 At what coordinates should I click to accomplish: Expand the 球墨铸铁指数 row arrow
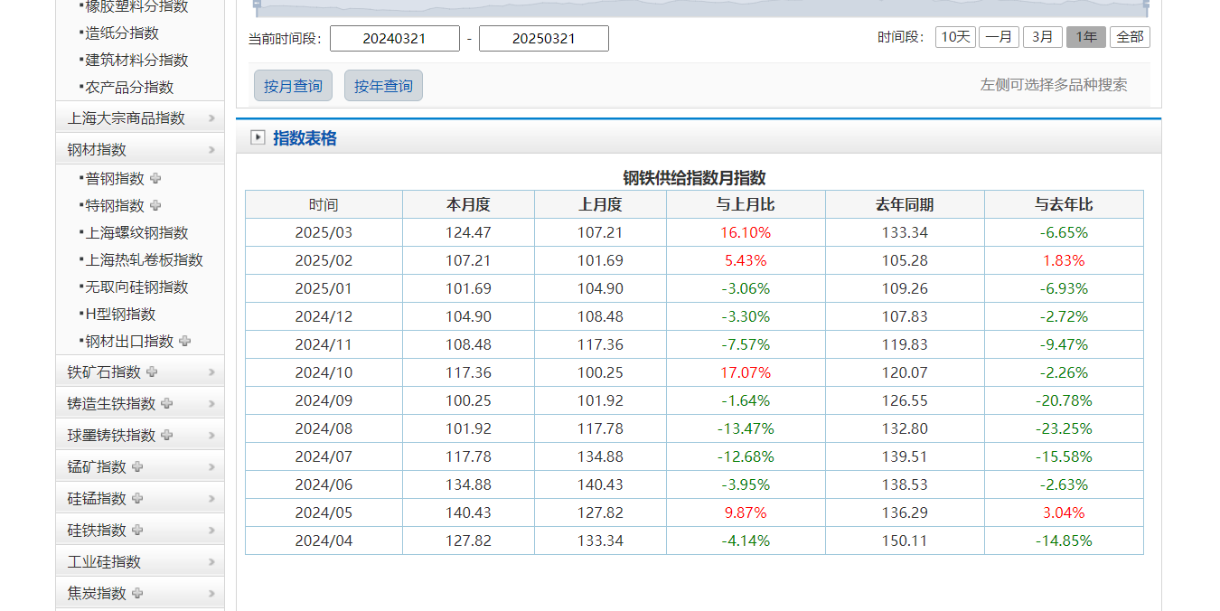[x=211, y=436]
